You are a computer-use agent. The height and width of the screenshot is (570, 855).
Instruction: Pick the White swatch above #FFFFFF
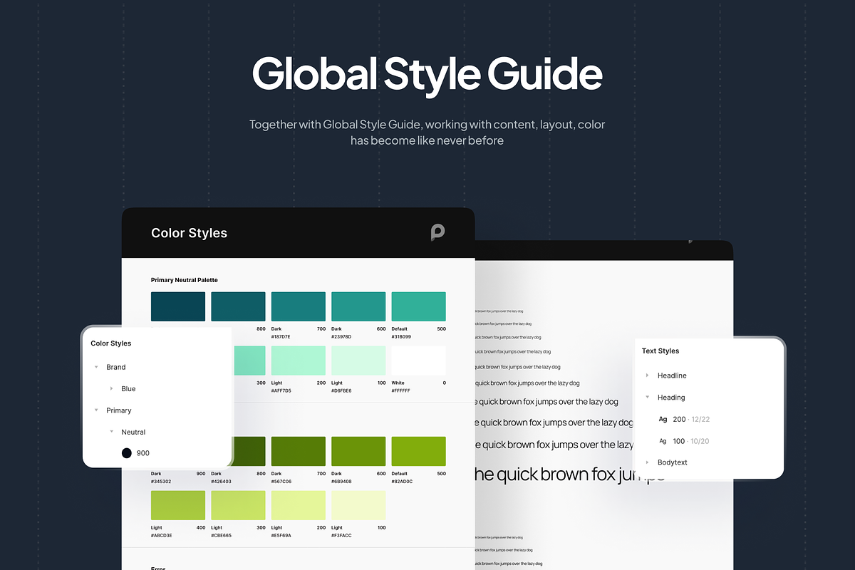418,361
